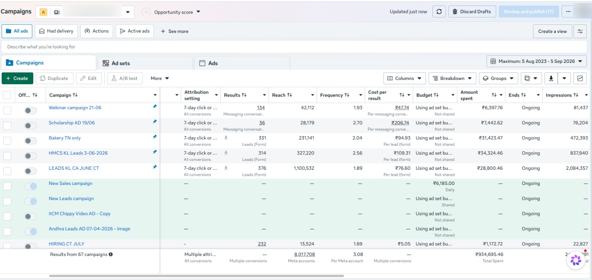Select the Active ads filter tab
Screen dimensions: 592x280
pyautogui.click(x=135, y=31)
